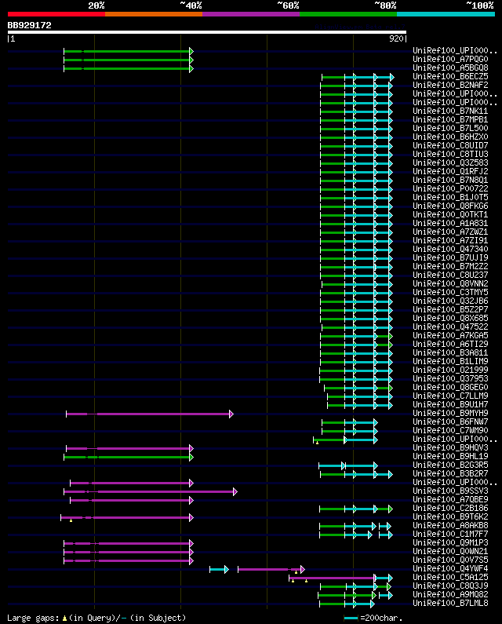Open hit UniRef100_B7NK11
The height and width of the screenshot is (624, 502).
coord(450,111)
